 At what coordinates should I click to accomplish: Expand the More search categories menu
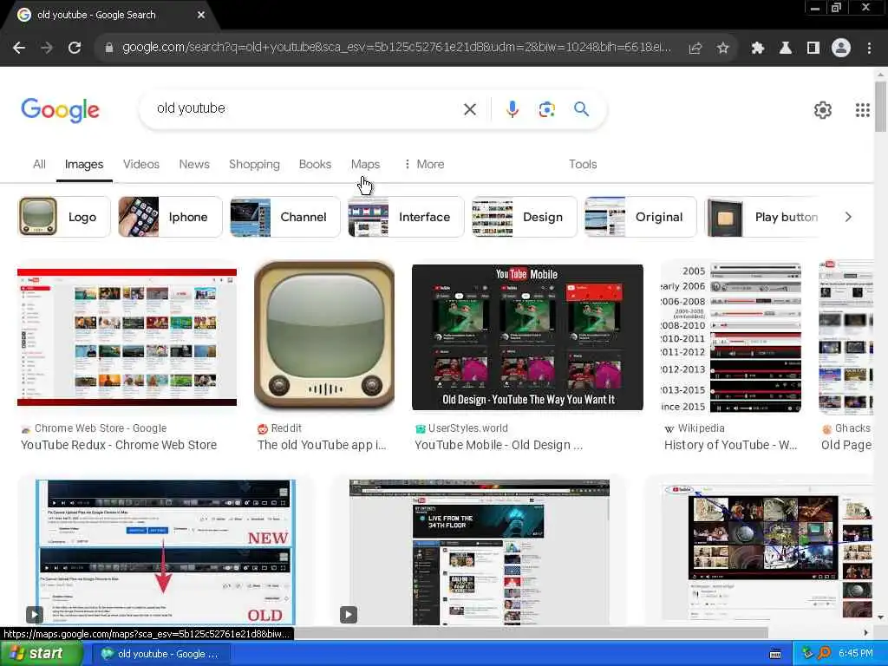(x=424, y=164)
